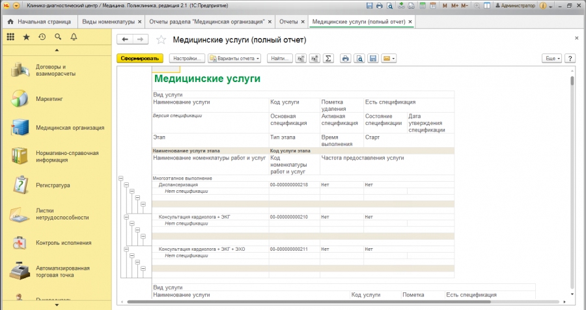Switch to Начальная страница tab
The width and height of the screenshot is (586, 310).
39,21
